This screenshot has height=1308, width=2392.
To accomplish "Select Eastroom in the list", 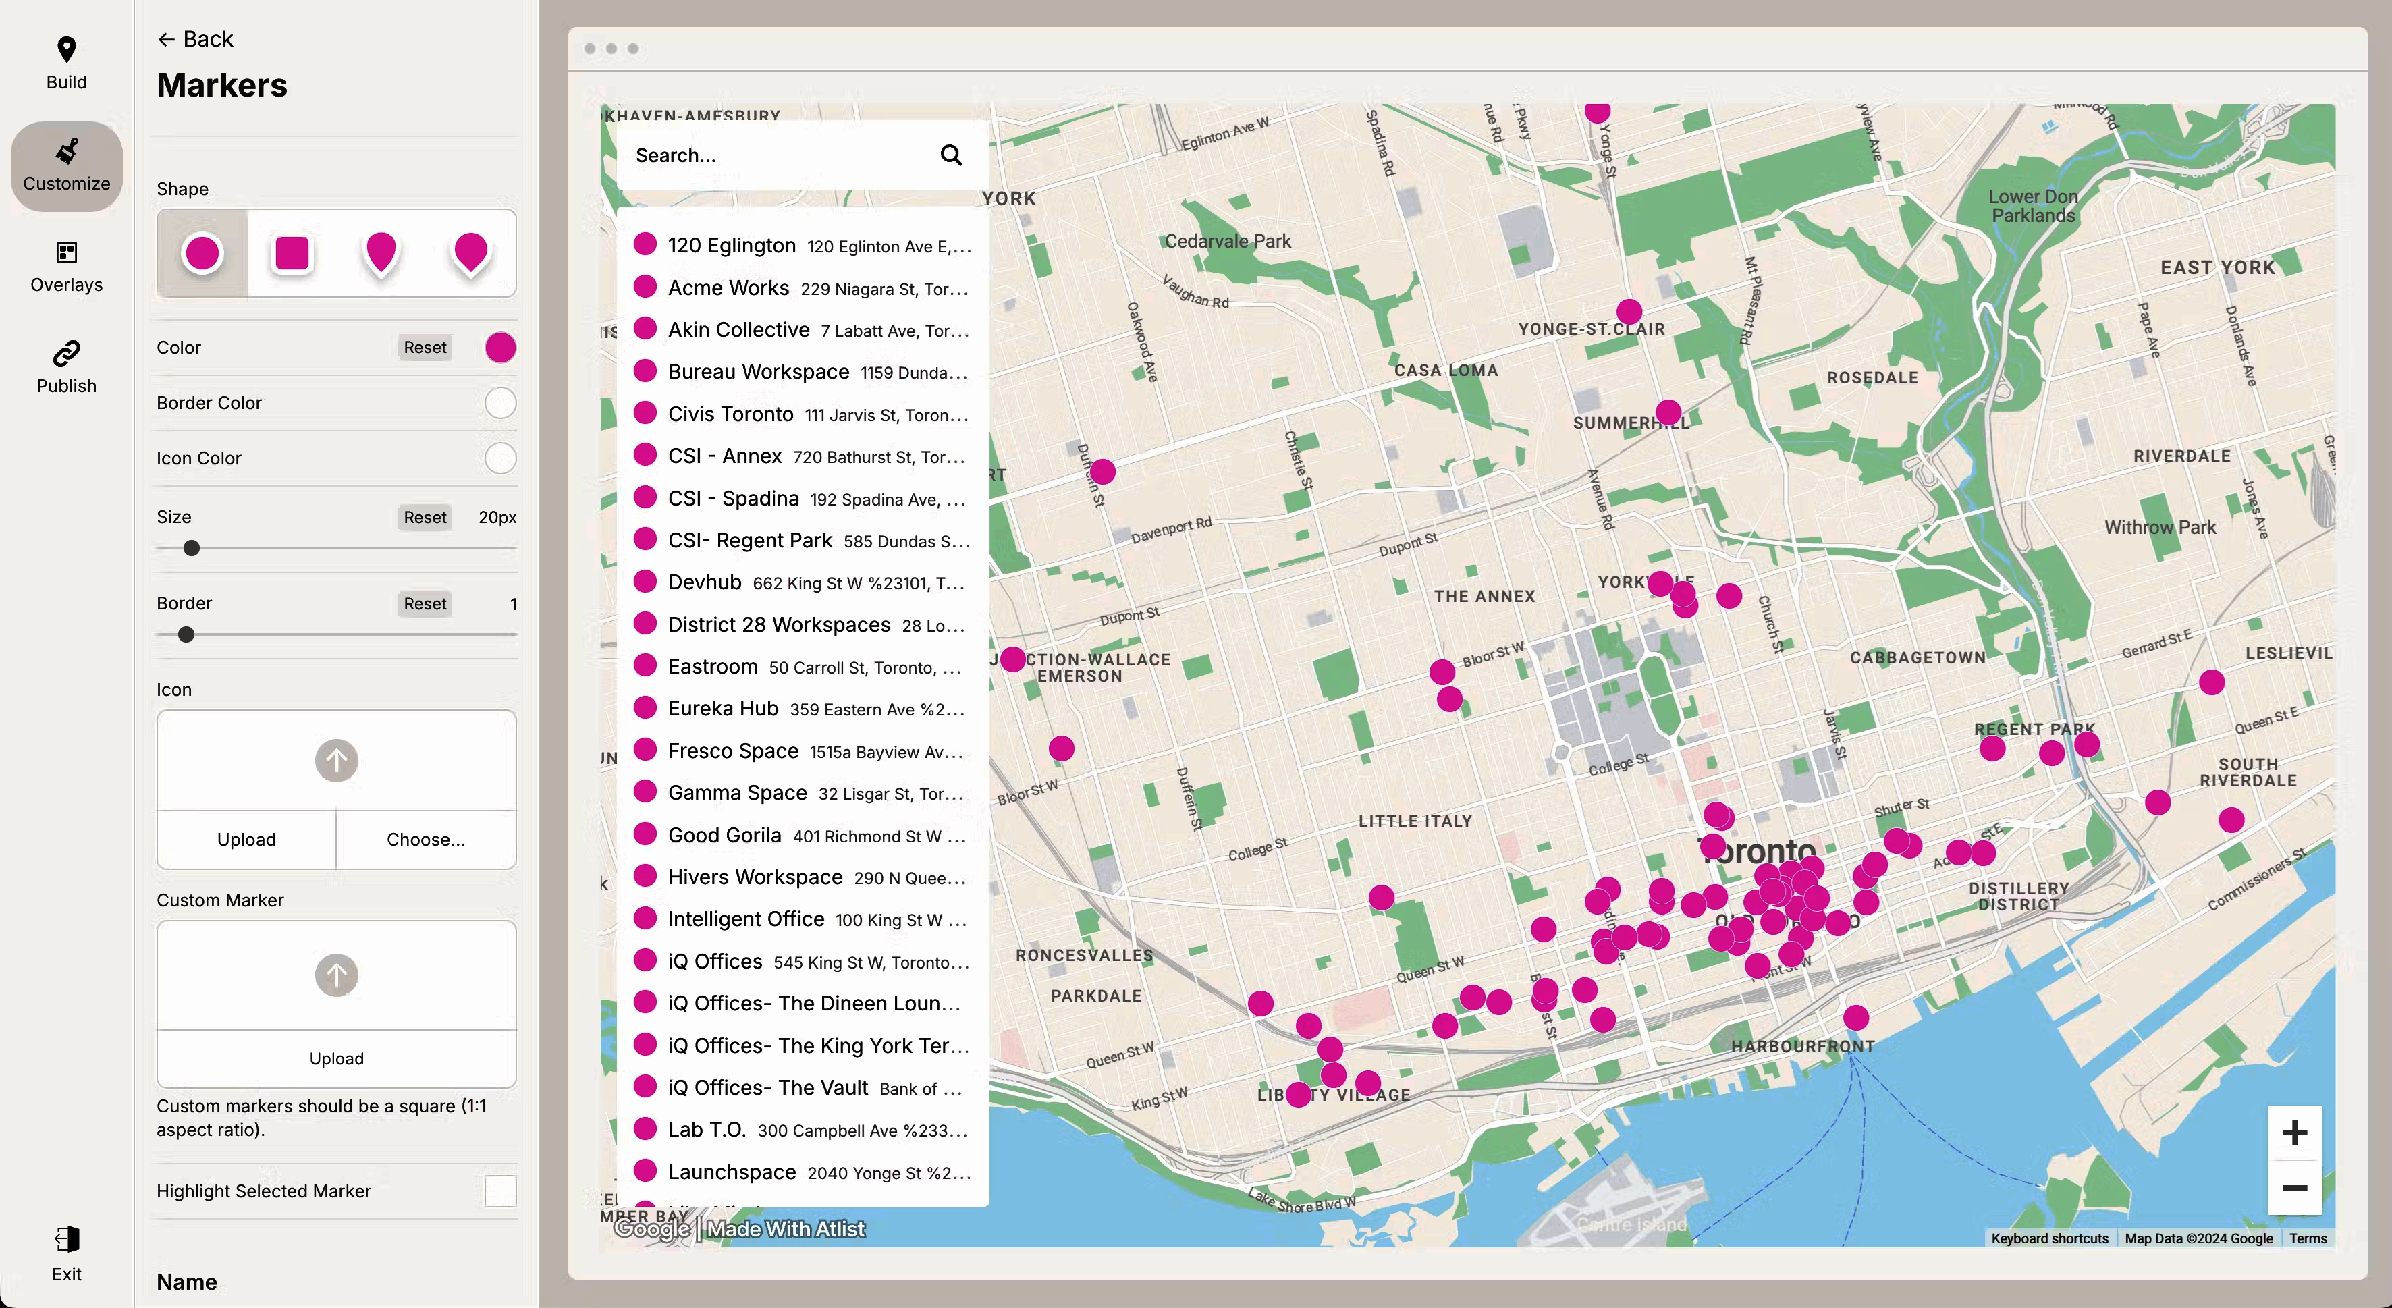I will click(x=803, y=667).
